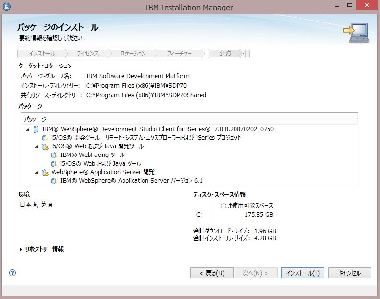Select WebSphere Development Studio Client for iSeries row
Screen dimensions: 380x299
point(158,129)
